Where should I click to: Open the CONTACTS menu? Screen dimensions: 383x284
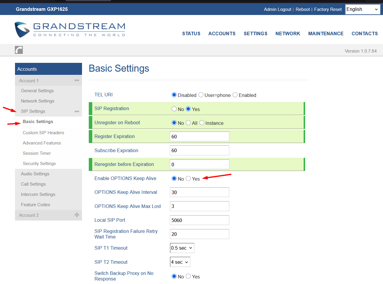point(364,33)
